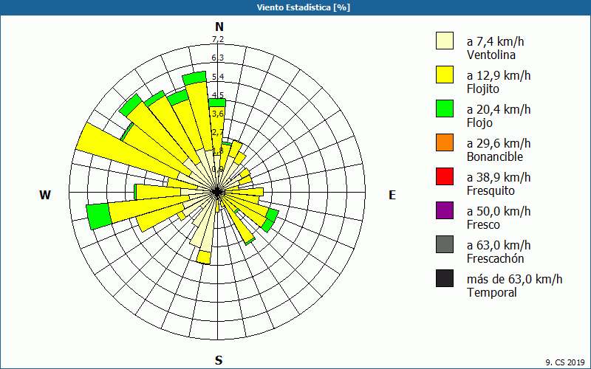The width and height of the screenshot is (591, 369).
Task: Click the 'Flojito' legend label
Action: tap(483, 89)
